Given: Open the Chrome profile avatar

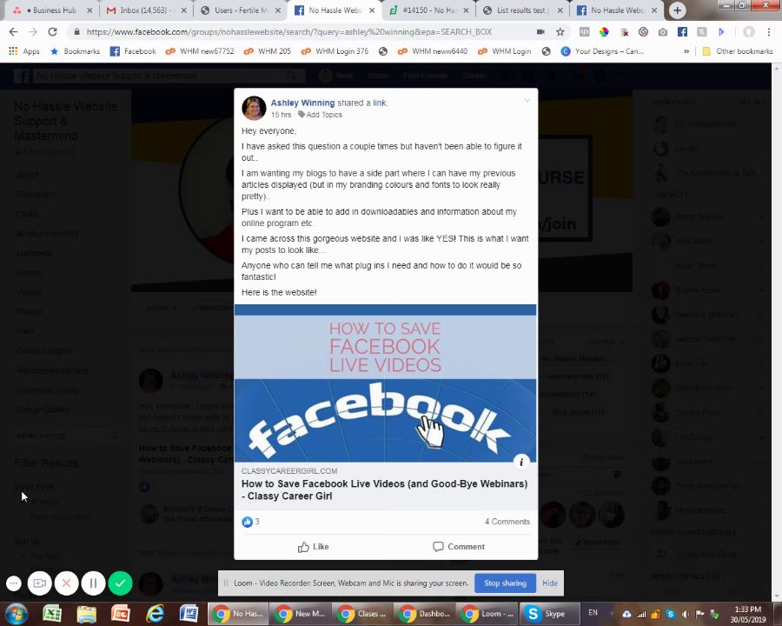Looking at the screenshot, I should [x=749, y=32].
